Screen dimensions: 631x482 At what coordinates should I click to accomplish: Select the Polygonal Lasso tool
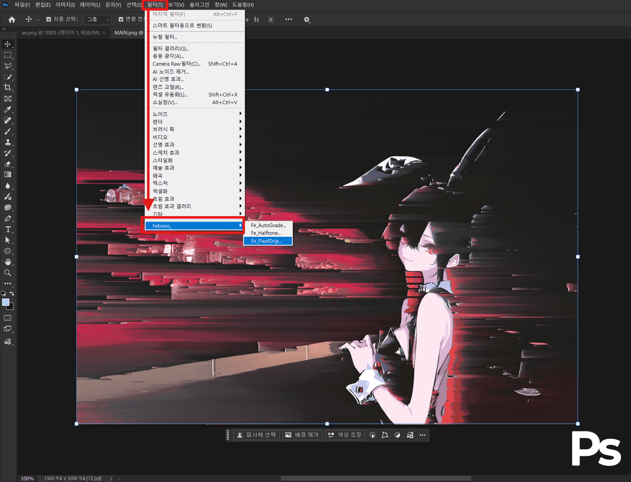click(x=8, y=66)
